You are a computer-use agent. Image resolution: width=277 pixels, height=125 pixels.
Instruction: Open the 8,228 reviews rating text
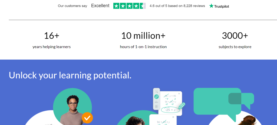point(177,6)
